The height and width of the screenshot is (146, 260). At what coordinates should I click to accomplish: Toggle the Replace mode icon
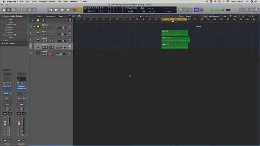180,10
